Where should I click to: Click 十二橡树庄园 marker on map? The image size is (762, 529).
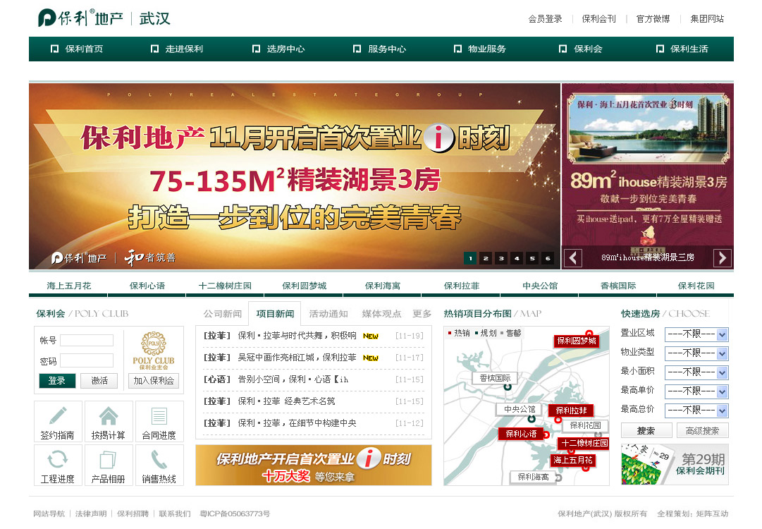coord(584,443)
